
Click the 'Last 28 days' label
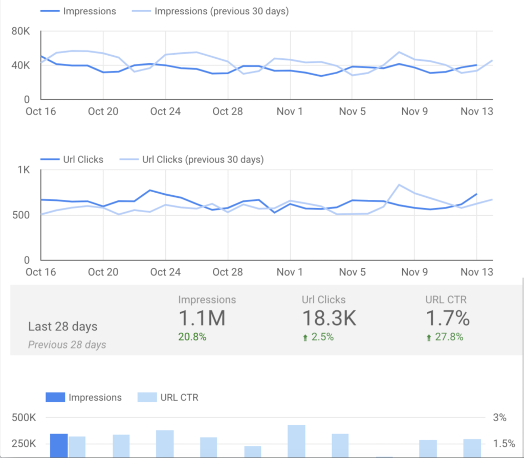point(63,326)
